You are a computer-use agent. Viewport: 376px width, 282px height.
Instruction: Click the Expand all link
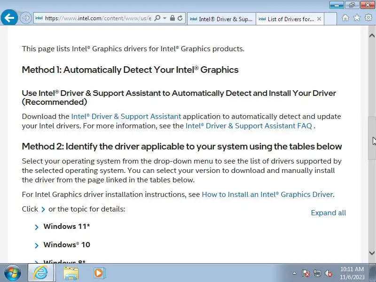point(328,213)
